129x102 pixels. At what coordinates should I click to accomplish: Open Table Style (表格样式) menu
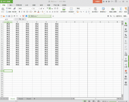103,10
